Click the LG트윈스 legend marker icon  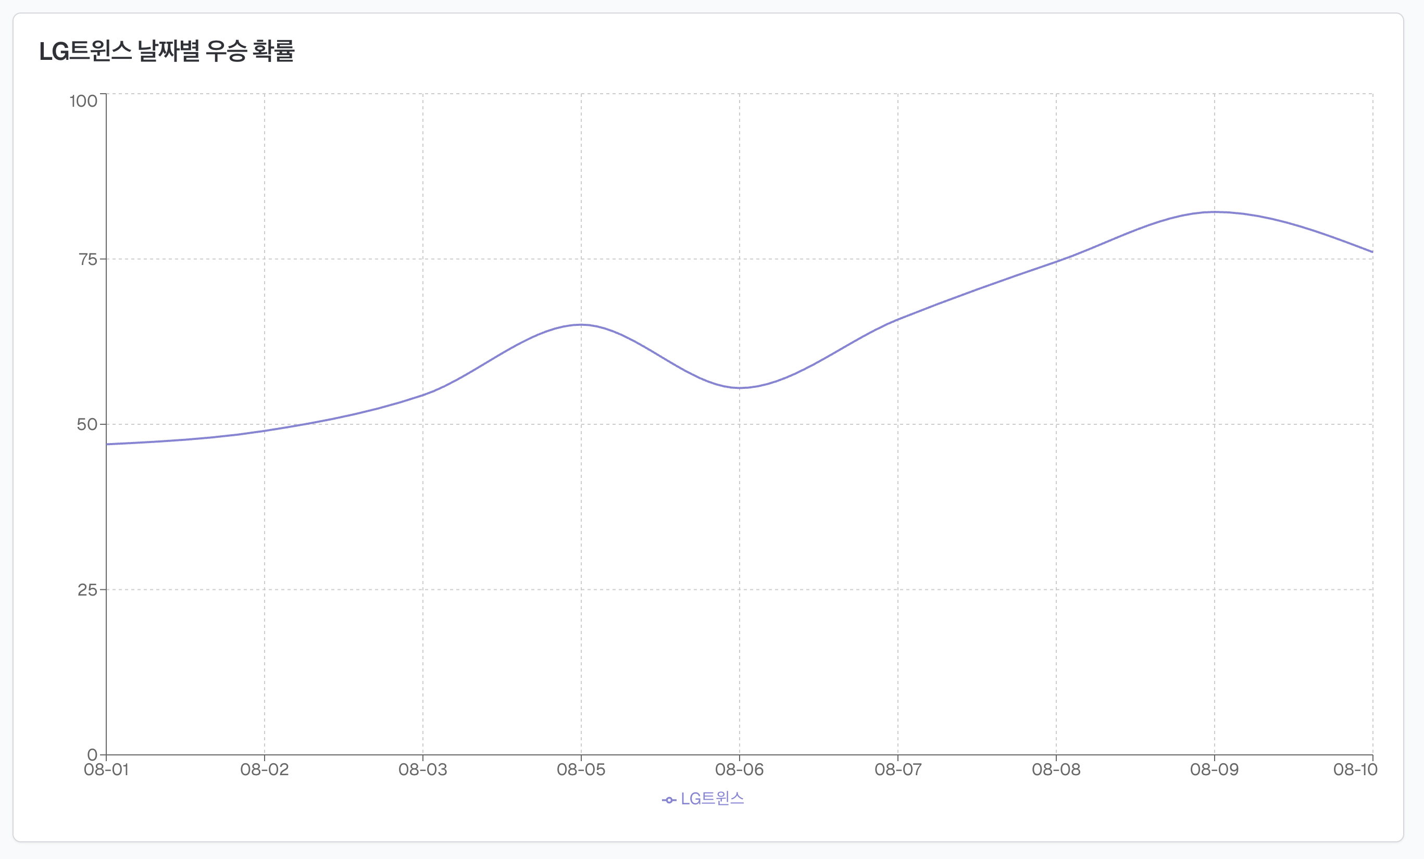[x=669, y=800]
